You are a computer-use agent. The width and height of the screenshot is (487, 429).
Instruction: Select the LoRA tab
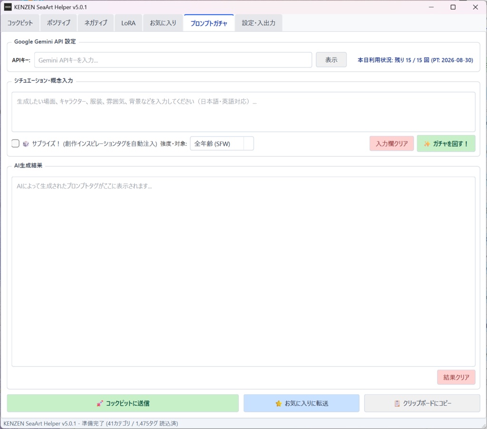tap(128, 23)
